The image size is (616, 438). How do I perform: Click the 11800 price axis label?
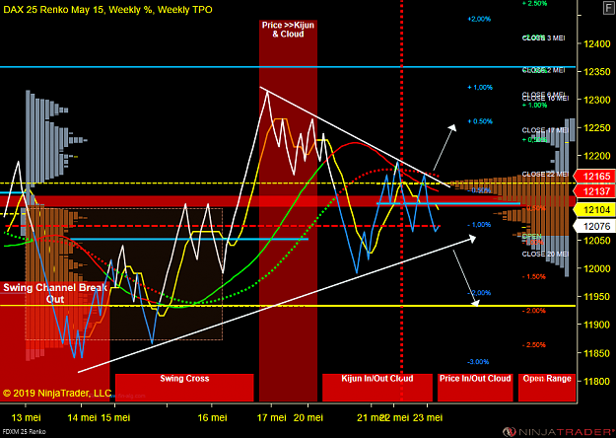click(x=596, y=381)
